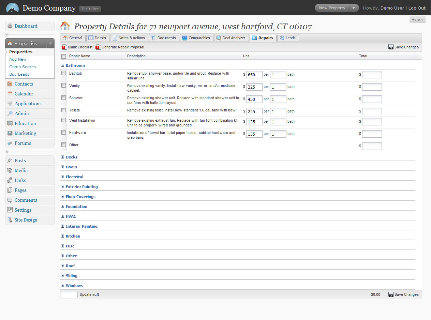
Task: Click the Blank Checklist PDF icon
Action: point(64,47)
